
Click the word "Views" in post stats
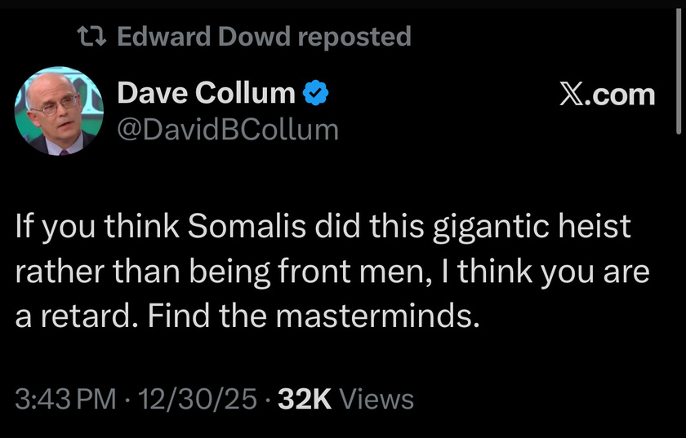tap(376, 400)
